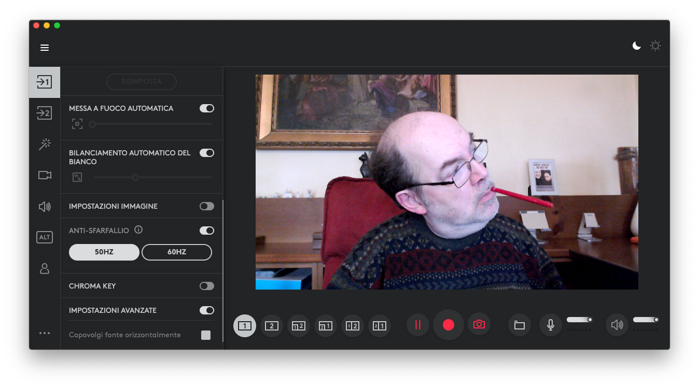Choose single source 1 layout
The image size is (699, 388).
point(245,326)
